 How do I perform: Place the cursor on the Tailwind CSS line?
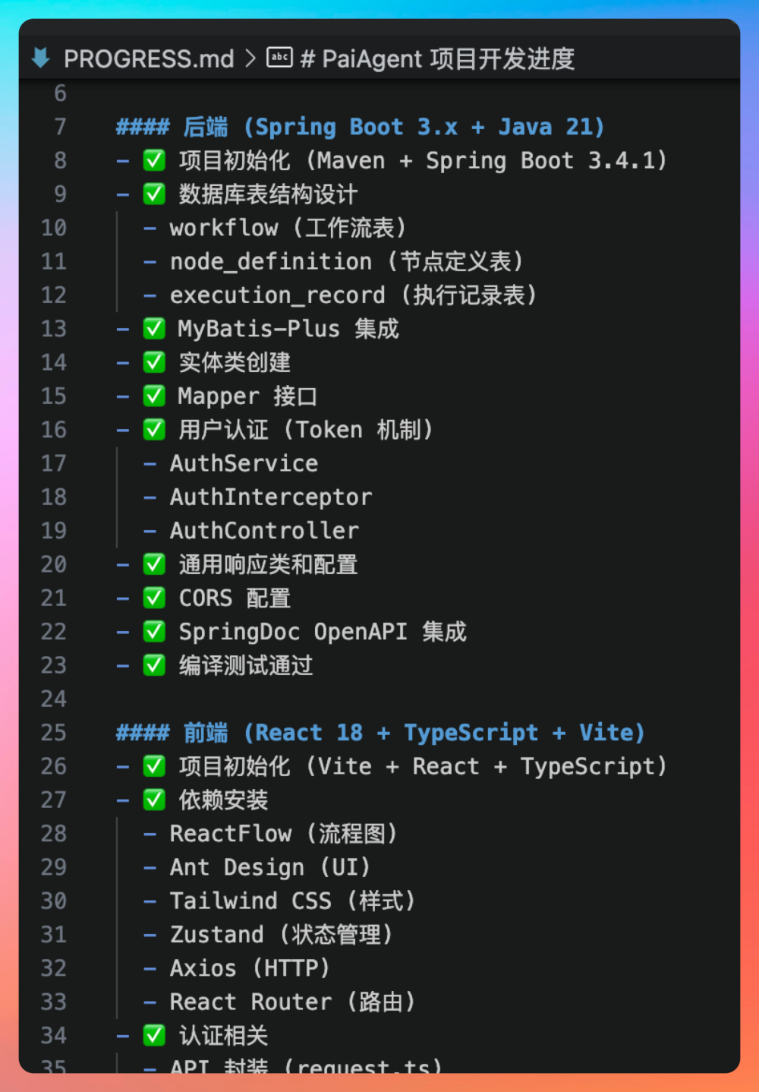(x=292, y=901)
